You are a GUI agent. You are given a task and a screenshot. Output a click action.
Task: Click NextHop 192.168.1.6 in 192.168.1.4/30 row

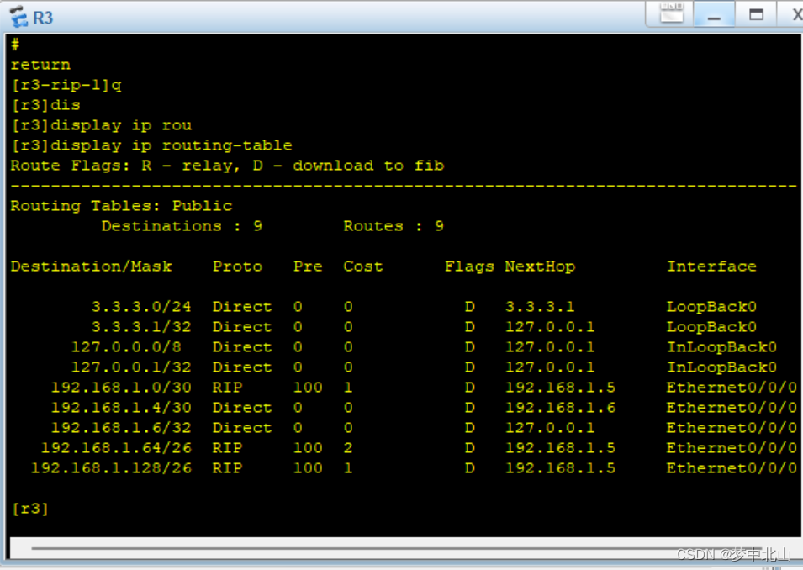click(x=560, y=408)
